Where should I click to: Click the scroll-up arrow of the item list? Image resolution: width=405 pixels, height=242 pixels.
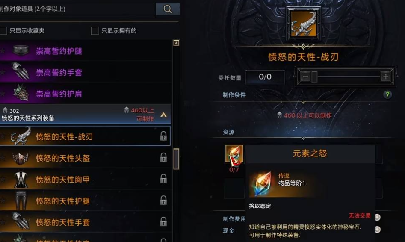click(x=176, y=43)
